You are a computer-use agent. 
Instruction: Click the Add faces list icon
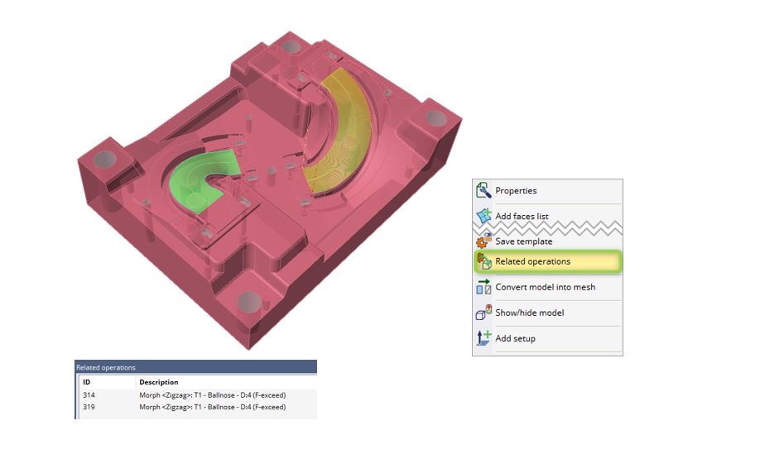point(483,217)
